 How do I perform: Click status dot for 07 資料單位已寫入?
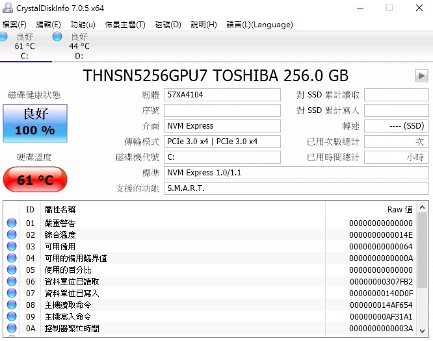point(12,293)
